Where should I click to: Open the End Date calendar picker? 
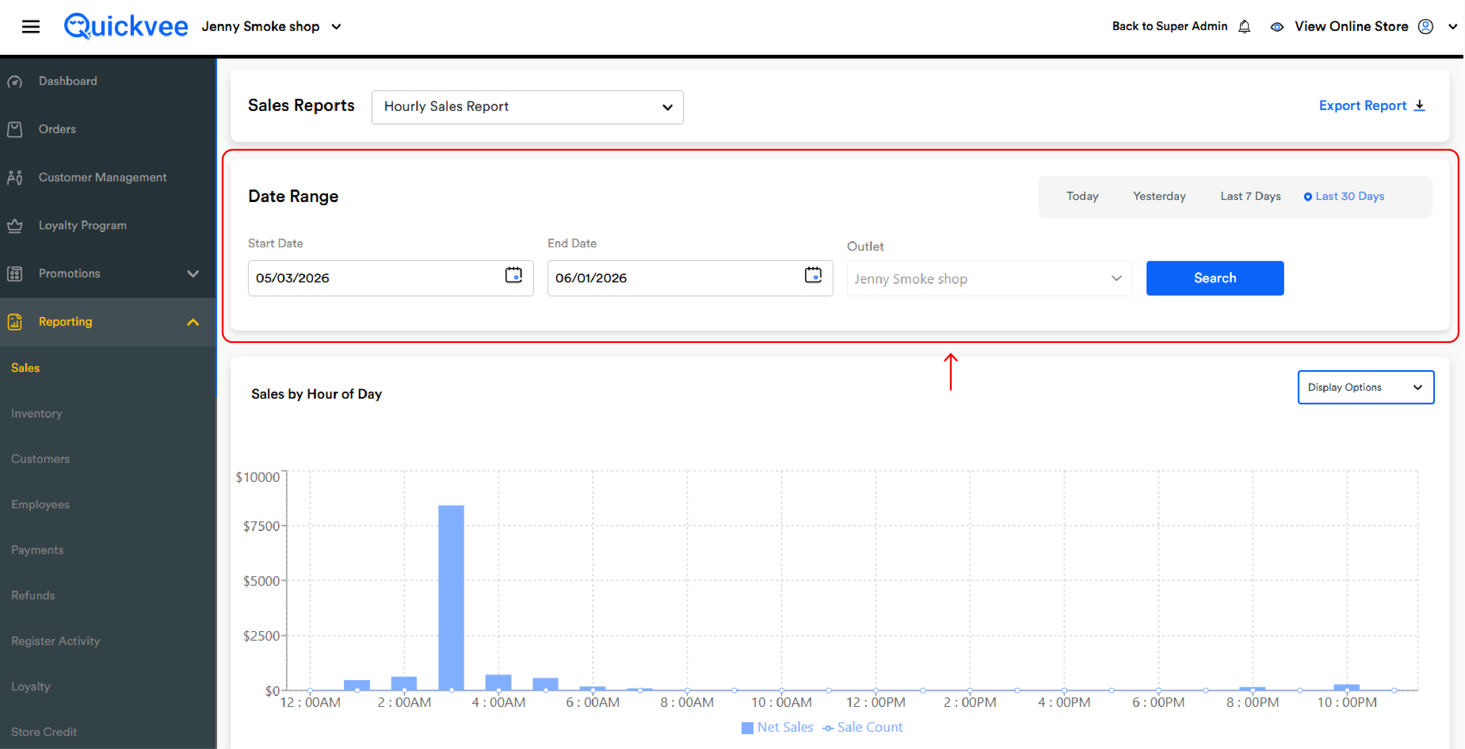(813, 275)
